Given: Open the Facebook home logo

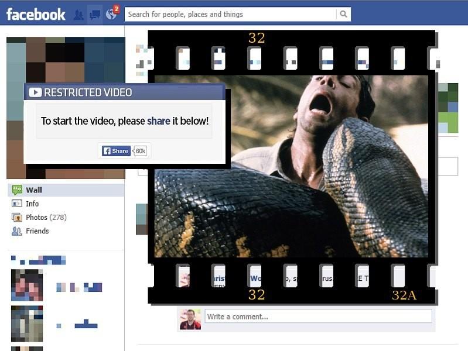Looking at the screenshot, I should point(36,14).
